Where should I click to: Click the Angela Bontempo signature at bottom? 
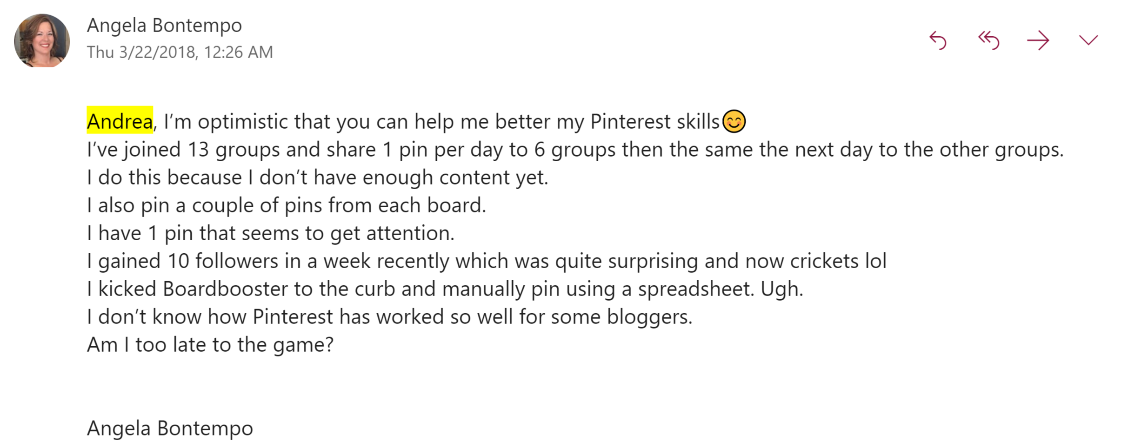click(170, 428)
